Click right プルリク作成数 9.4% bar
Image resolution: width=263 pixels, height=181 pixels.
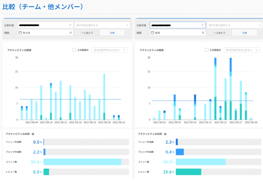coord(219,152)
